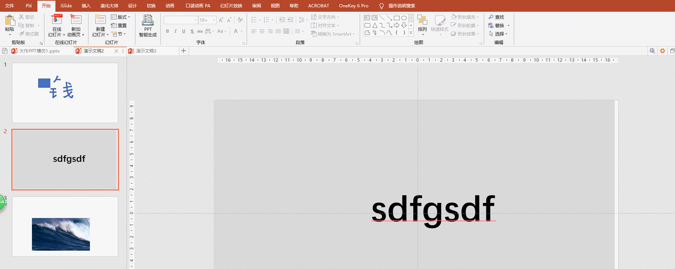This screenshot has width=675, height=269.
Task: Close the 演示文稿2 document tab
Action: [116, 51]
